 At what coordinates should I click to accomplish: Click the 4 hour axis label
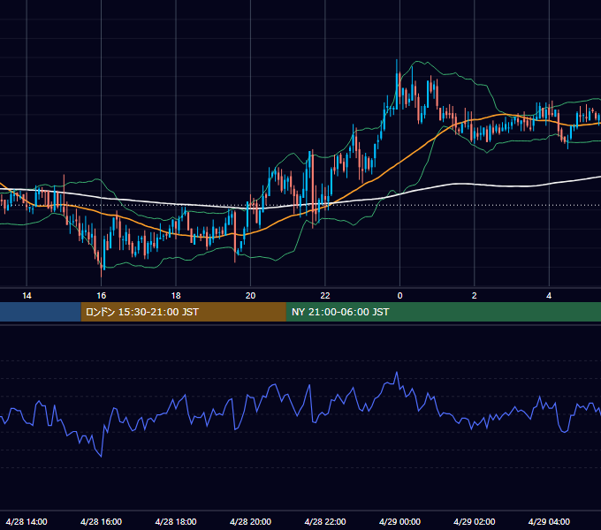point(549,296)
